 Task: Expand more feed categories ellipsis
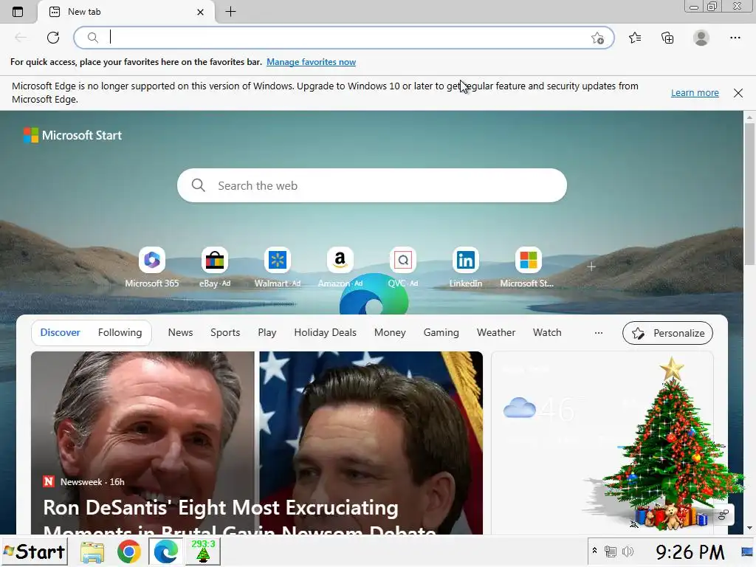tap(598, 333)
